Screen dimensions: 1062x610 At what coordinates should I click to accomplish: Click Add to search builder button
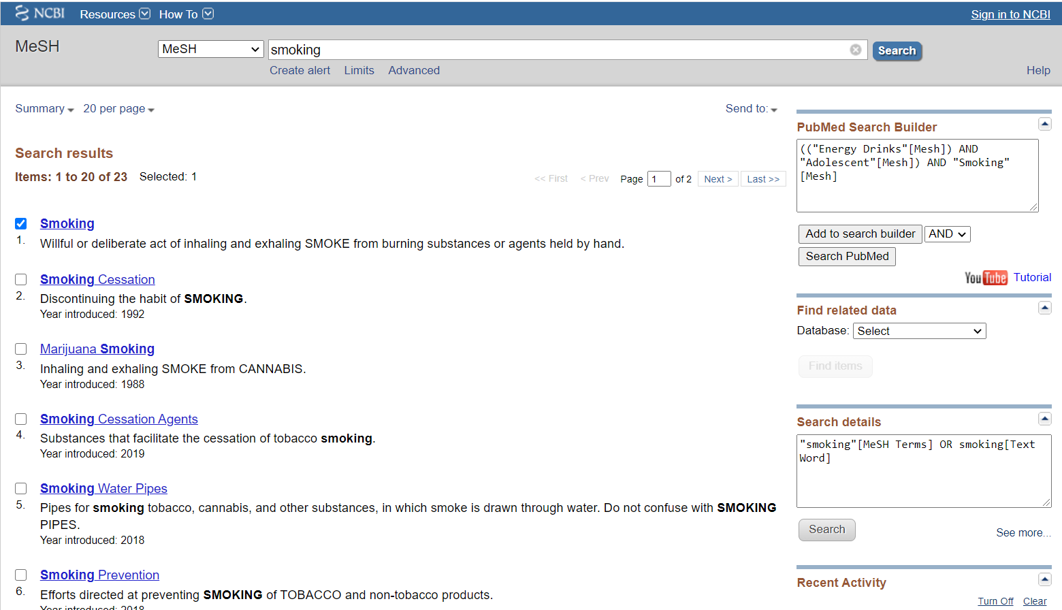[x=860, y=234]
